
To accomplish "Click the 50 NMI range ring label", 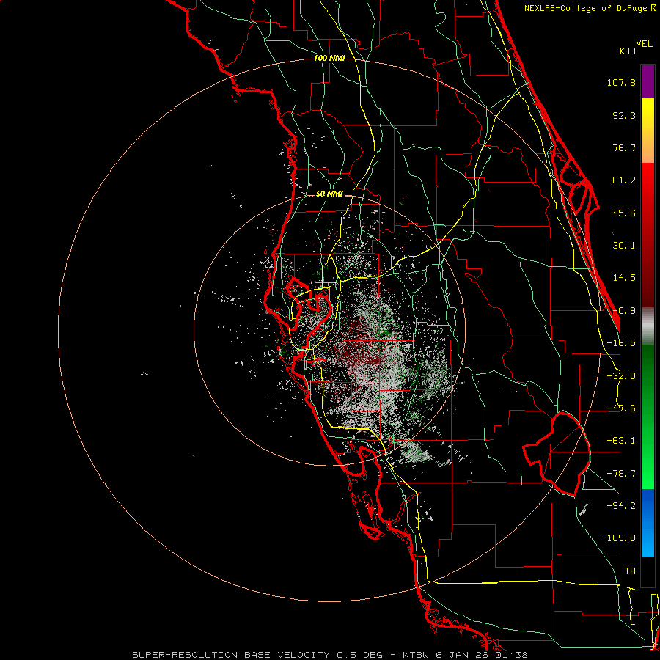I will 329,194.
